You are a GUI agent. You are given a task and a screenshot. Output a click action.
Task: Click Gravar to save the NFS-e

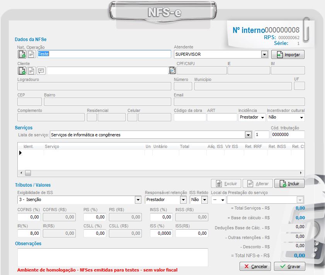coord(289,266)
